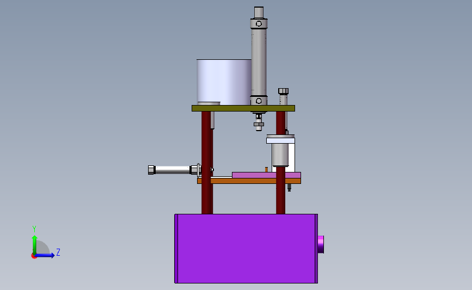Select the gray flange at the tank base
This screenshot has width=472, height=290.
click(x=209, y=103)
